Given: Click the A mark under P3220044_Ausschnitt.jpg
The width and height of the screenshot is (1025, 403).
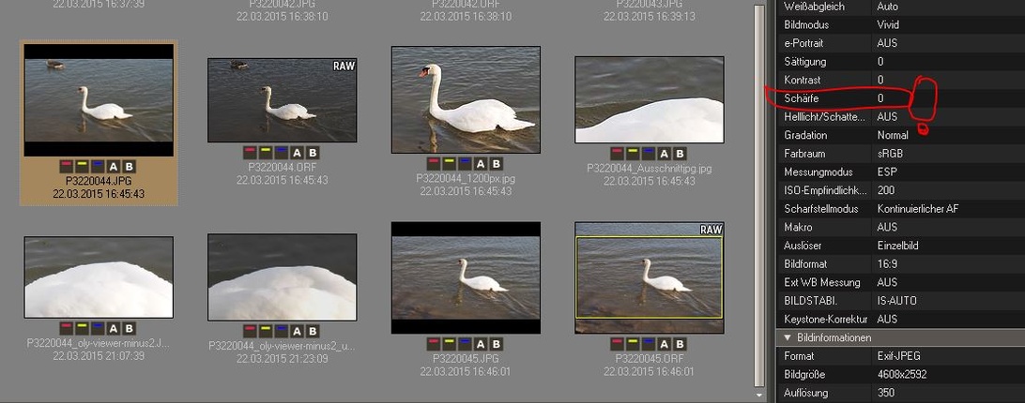Looking at the screenshot, I should pyautogui.click(x=665, y=154).
